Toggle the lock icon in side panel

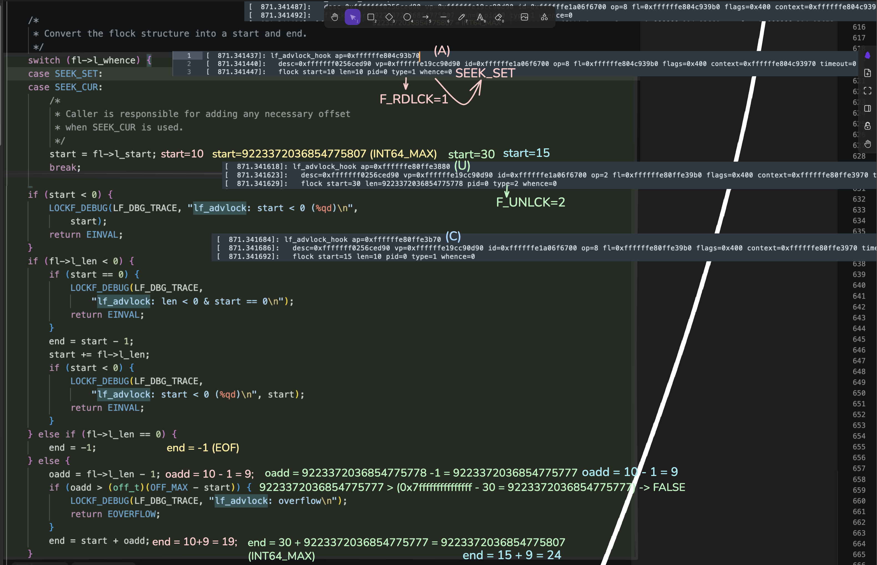[x=868, y=126]
